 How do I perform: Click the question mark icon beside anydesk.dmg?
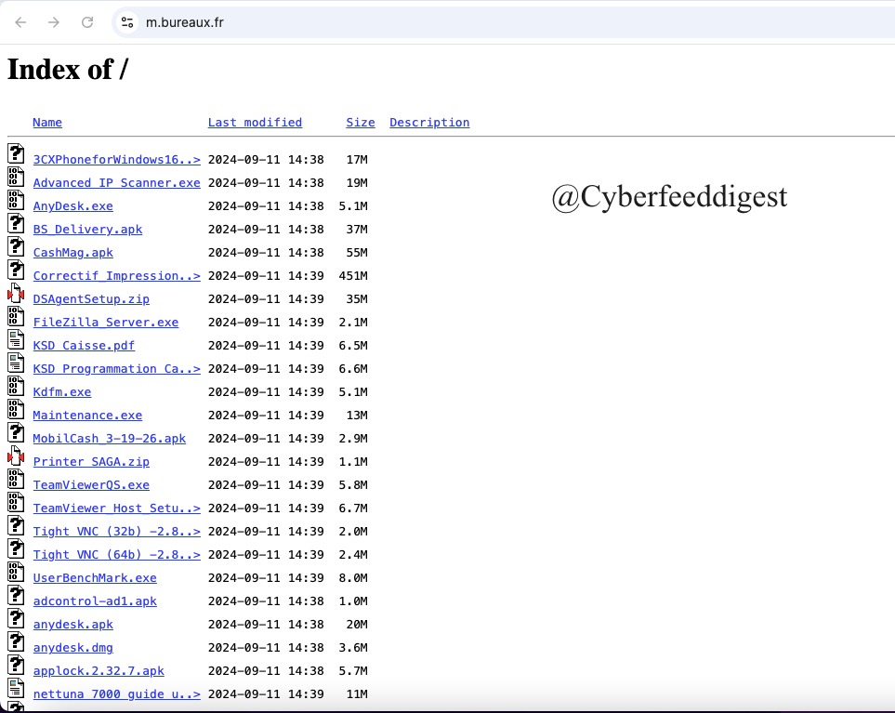pos(16,641)
